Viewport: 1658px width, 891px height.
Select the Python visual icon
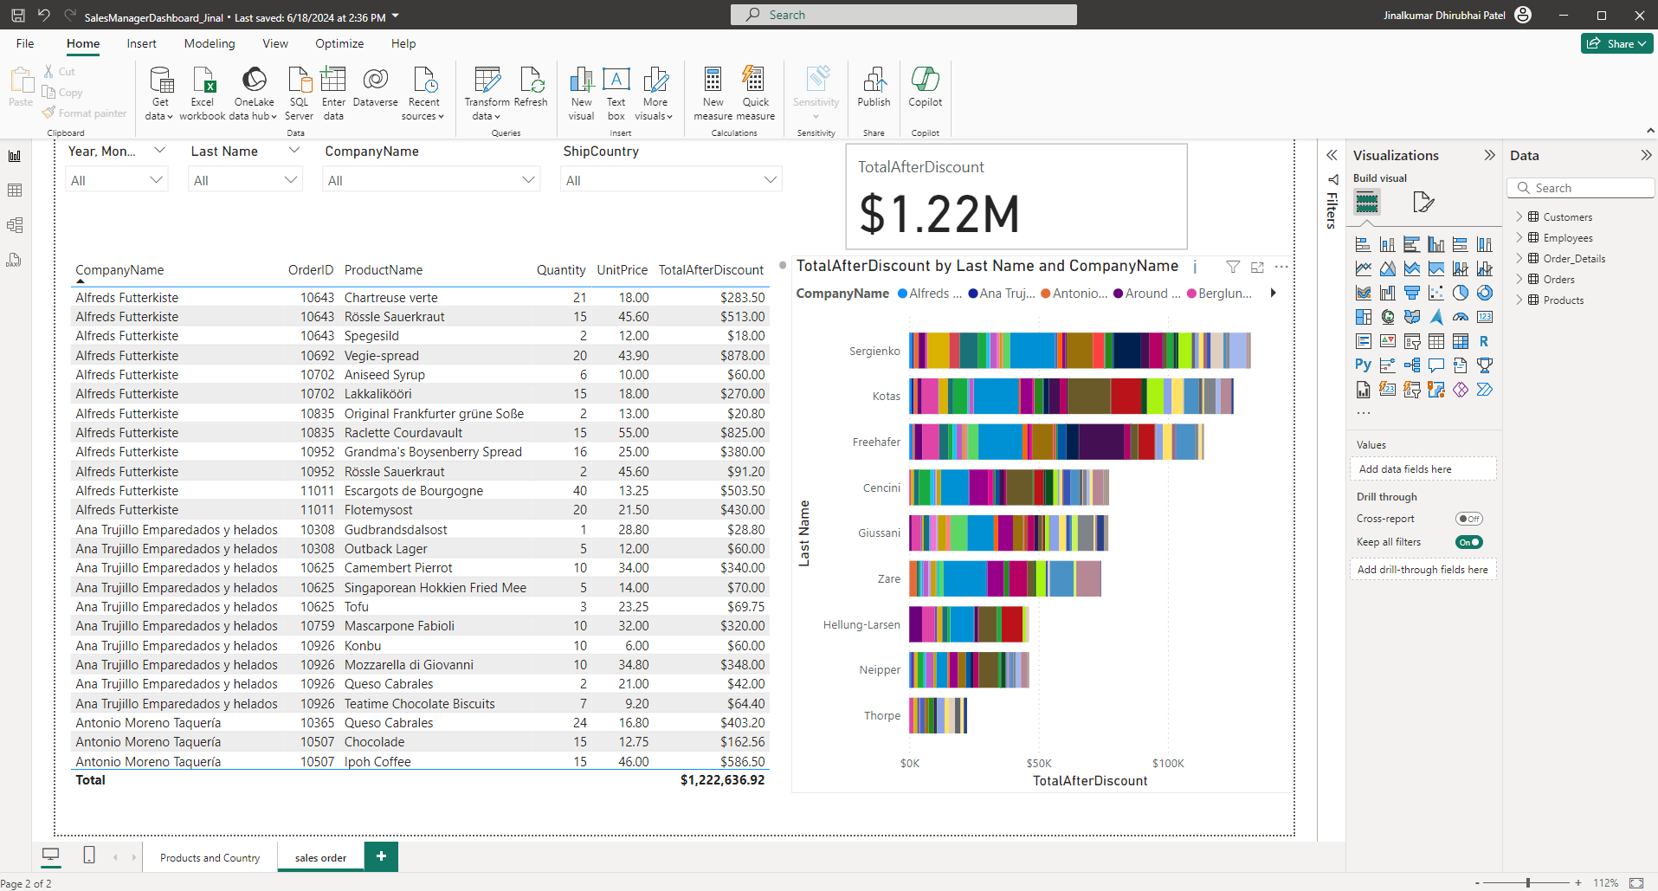[x=1363, y=365]
